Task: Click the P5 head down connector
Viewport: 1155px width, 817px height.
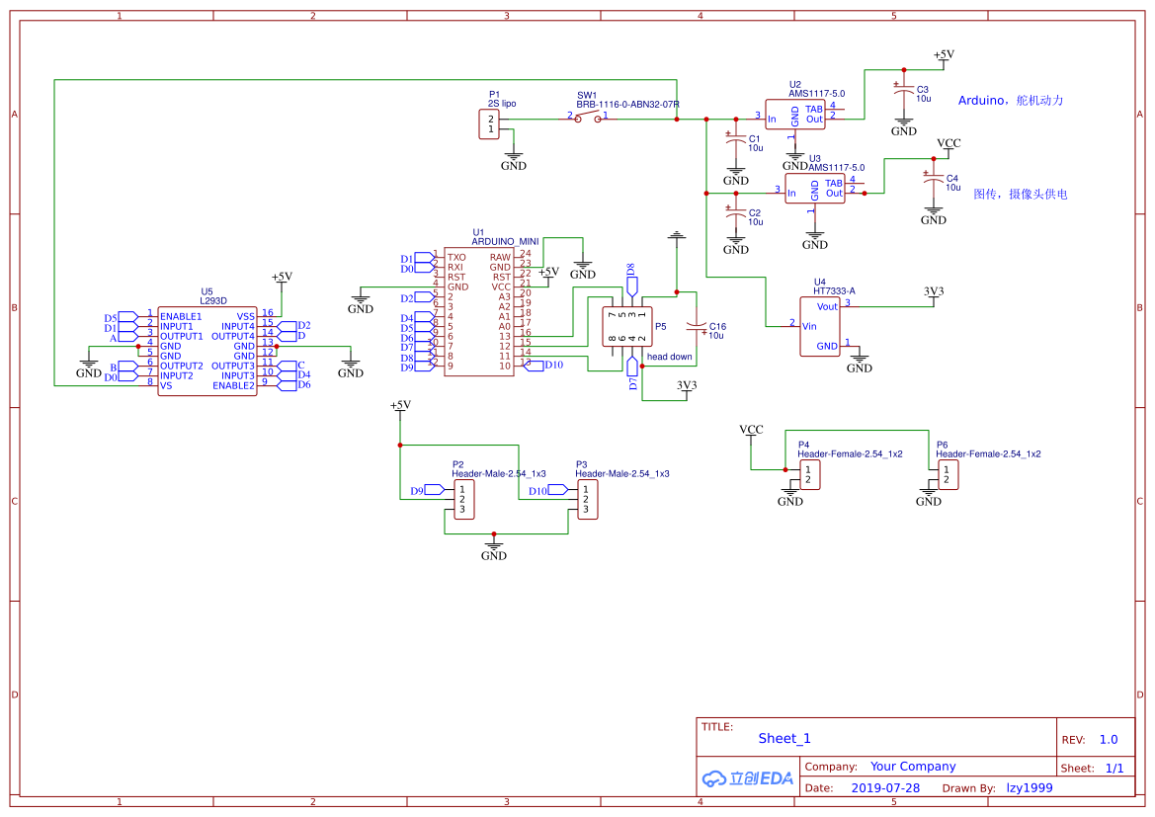Action: pyautogui.click(x=626, y=327)
